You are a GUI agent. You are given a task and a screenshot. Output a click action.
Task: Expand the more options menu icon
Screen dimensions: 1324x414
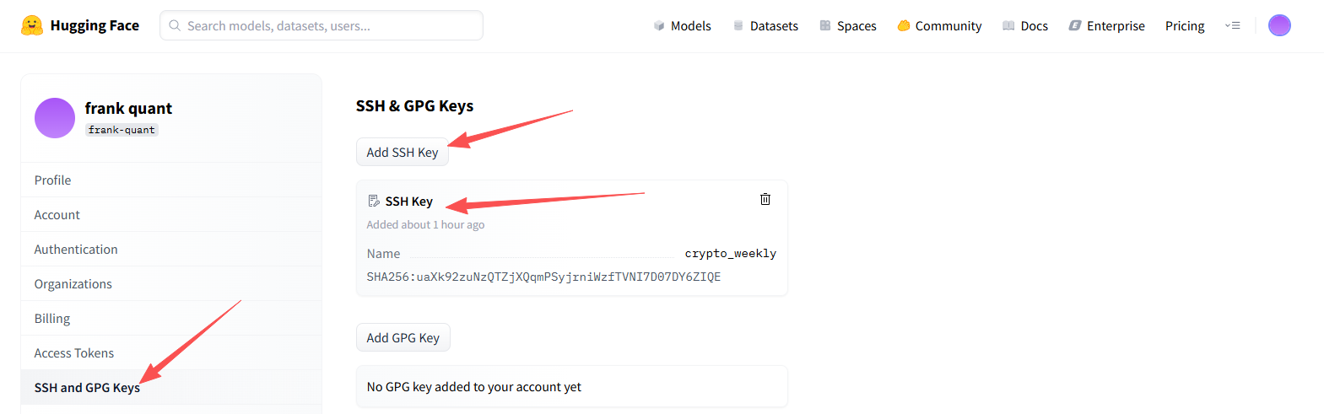[x=1233, y=25]
